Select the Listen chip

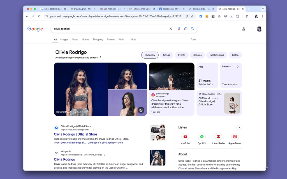coord(235,55)
